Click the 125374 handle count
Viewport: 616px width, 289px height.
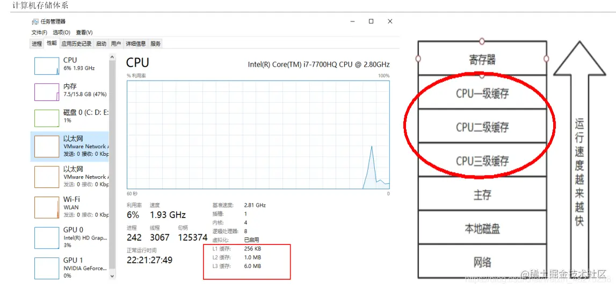[192, 237]
